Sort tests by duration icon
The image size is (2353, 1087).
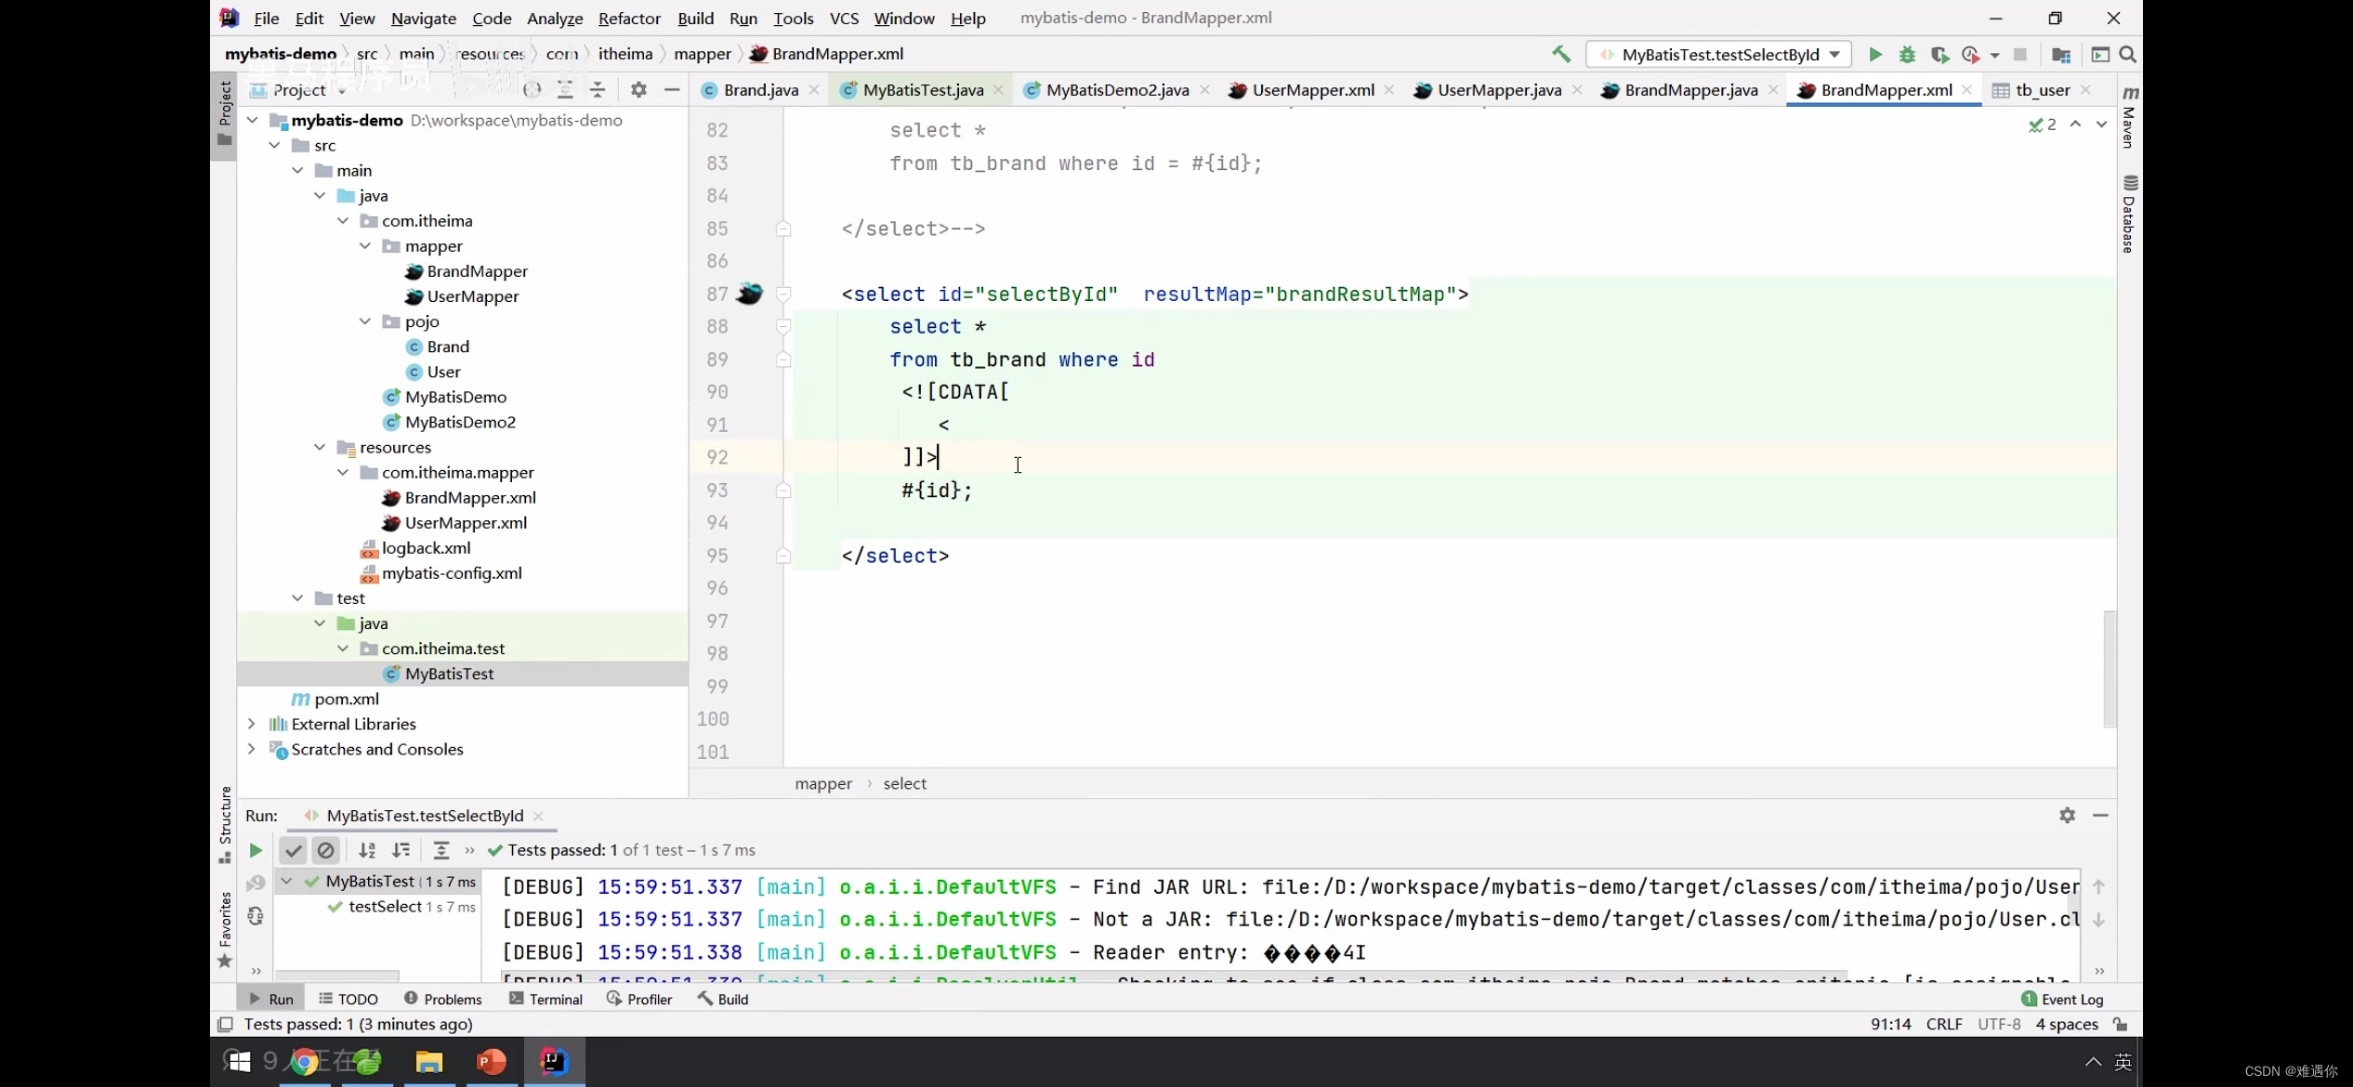(401, 850)
